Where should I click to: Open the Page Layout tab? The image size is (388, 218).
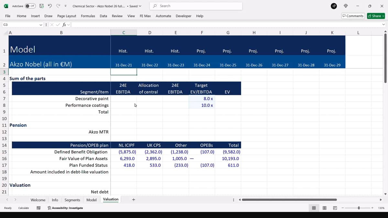(67, 16)
